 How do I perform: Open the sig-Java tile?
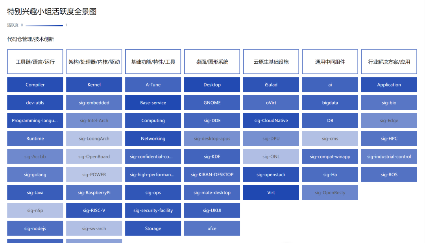(x=35, y=192)
